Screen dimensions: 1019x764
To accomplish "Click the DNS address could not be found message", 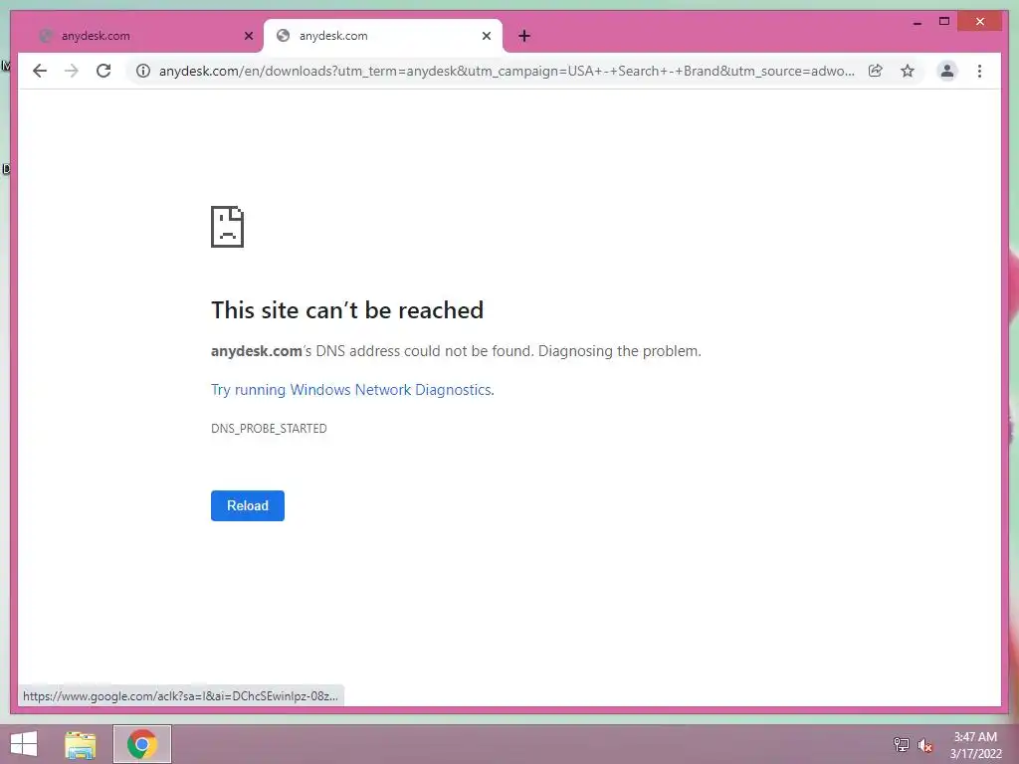I will [456, 351].
